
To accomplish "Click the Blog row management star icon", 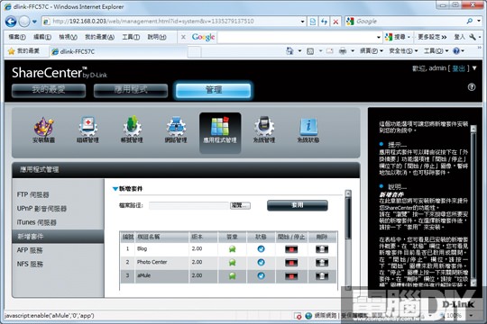I will click(232, 249).
